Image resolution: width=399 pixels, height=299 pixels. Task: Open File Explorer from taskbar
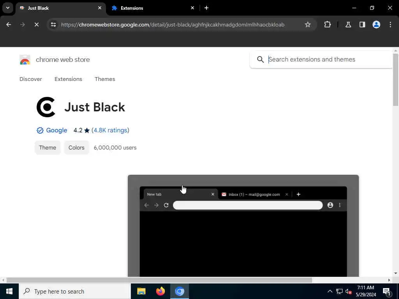tap(141, 291)
